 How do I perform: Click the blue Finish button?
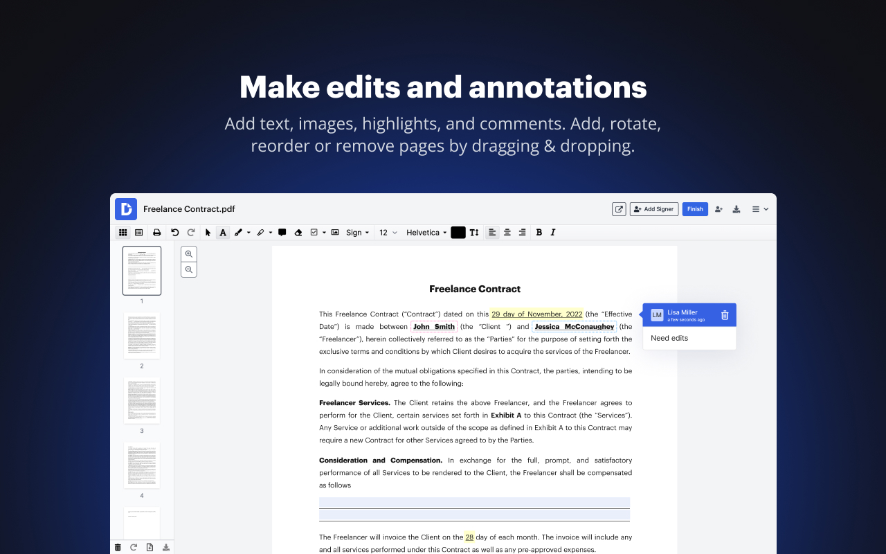(x=695, y=209)
